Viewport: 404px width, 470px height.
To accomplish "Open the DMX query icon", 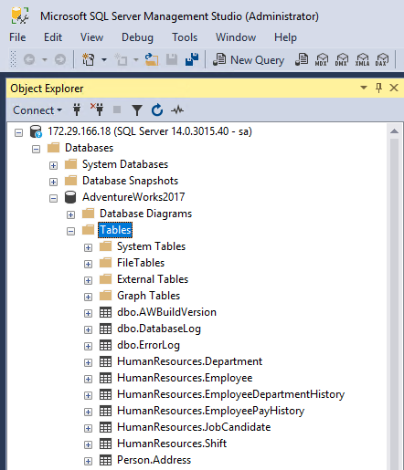I will click(x=342, y=59).
